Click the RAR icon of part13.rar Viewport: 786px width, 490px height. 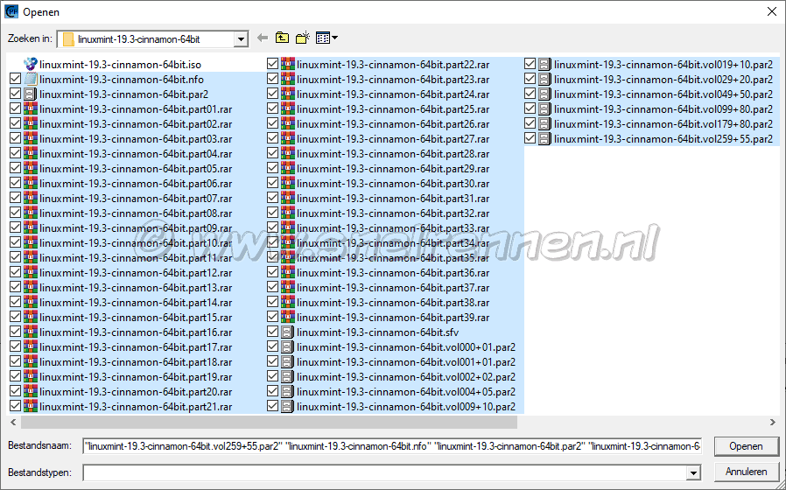point(31,288)
